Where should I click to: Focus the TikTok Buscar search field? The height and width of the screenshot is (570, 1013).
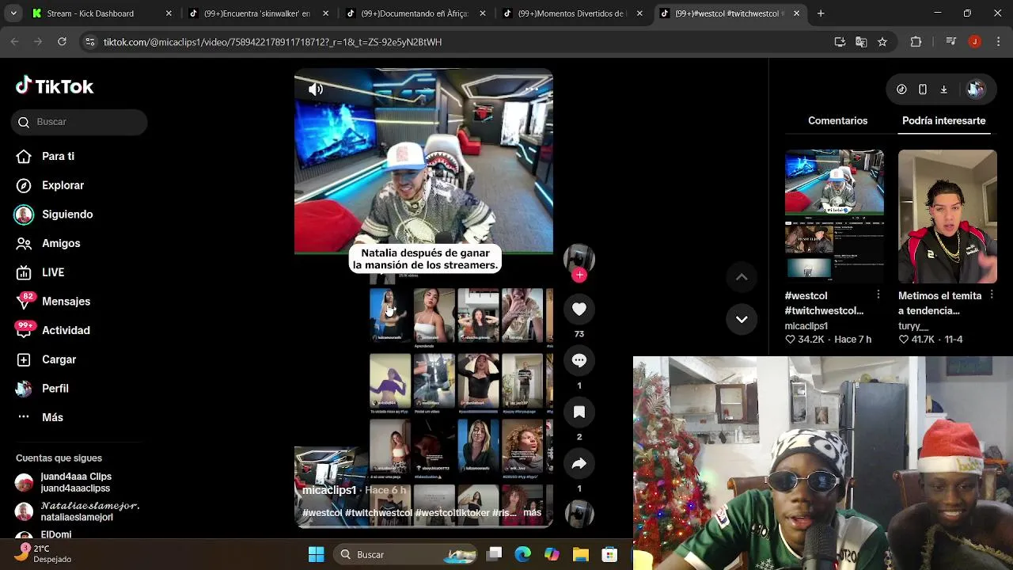click(x=79, y=122)
